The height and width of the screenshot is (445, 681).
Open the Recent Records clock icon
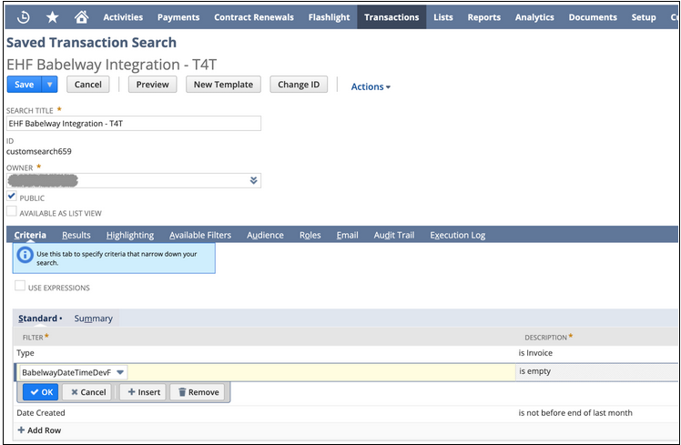coord(23,17)
